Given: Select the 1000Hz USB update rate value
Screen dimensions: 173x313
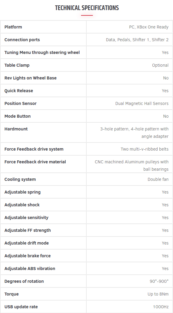Looking at the screenshot, I should tap(161, 307).
